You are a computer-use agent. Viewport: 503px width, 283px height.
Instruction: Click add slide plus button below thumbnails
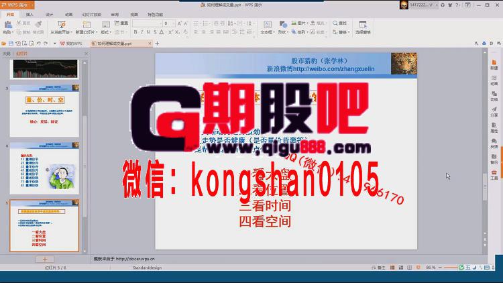click(x=44, y=260)
